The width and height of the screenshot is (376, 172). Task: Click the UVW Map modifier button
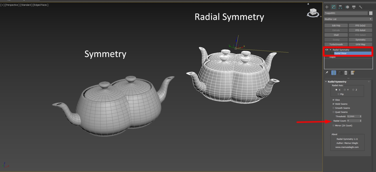360,44
